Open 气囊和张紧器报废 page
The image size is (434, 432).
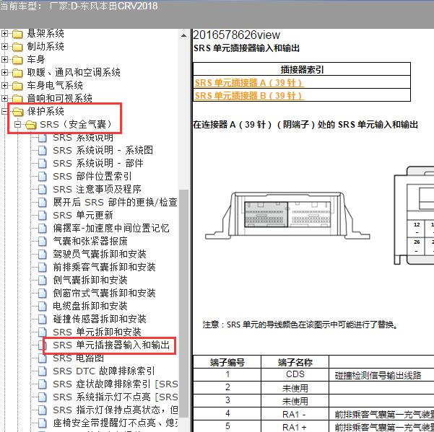[90, 242]
